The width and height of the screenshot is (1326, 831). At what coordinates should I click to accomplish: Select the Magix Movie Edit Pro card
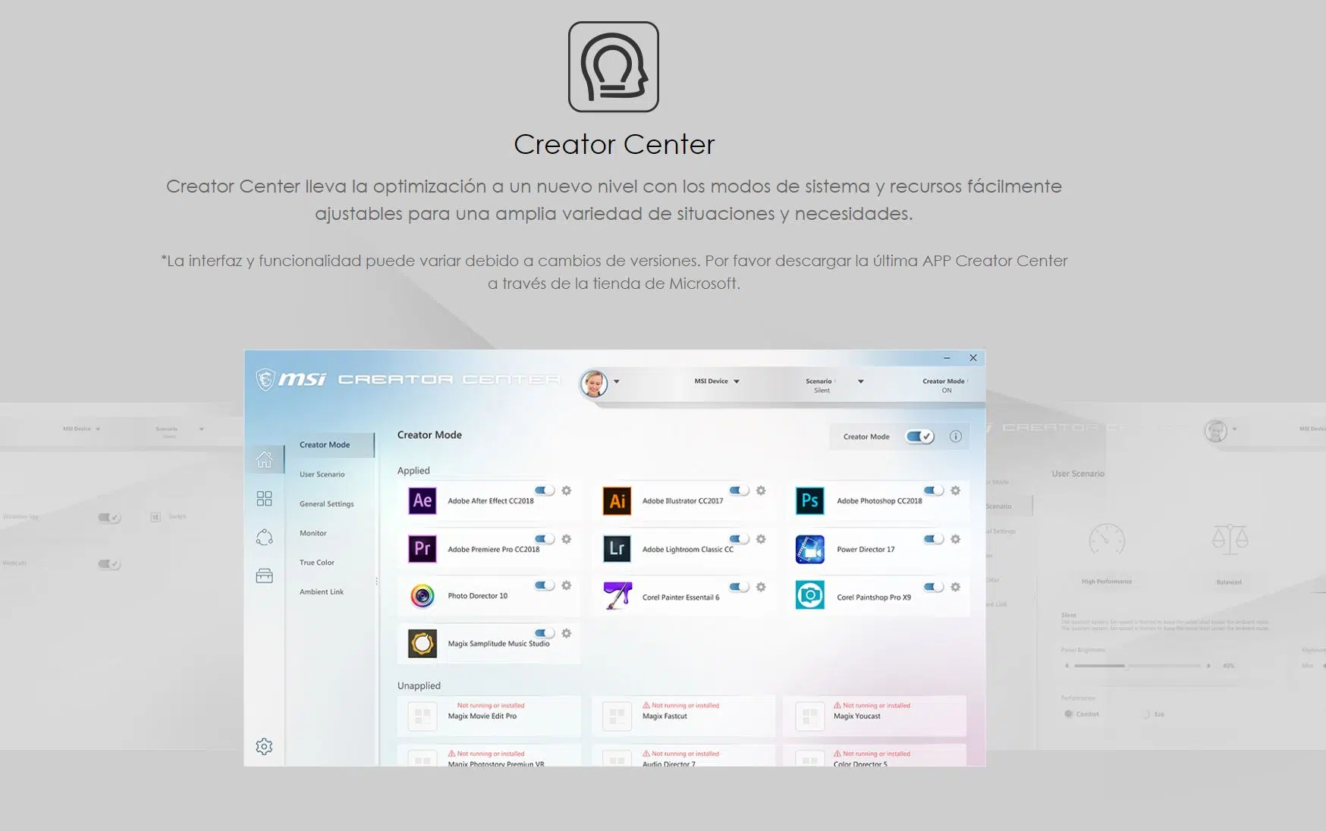tap(489, 716)
